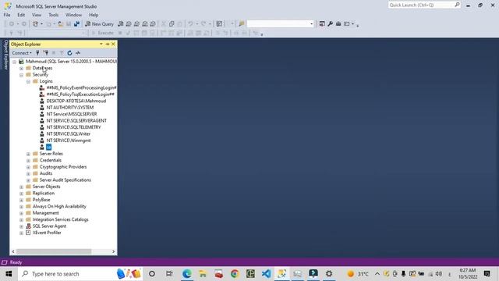The height and width of the screenshot is (281, 499).
Task: Open the Help menu
Action: click(94, 15)
